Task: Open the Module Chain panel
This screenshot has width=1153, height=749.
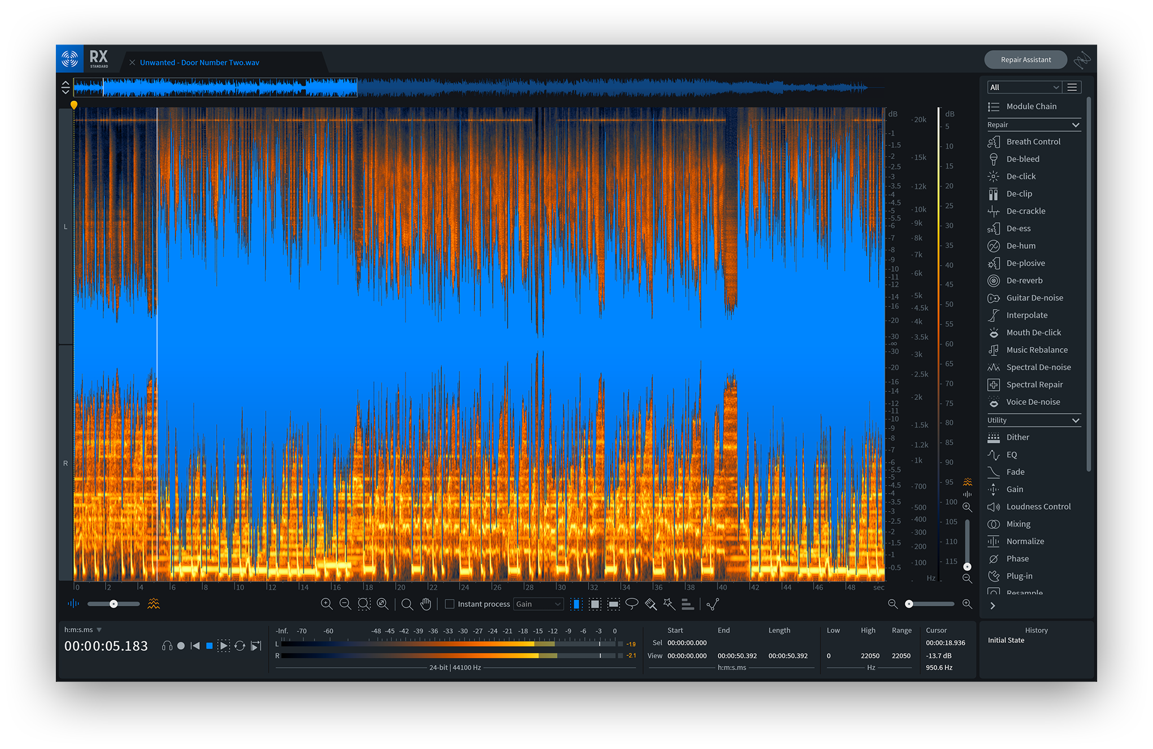Action: [x=1031, y=106]
